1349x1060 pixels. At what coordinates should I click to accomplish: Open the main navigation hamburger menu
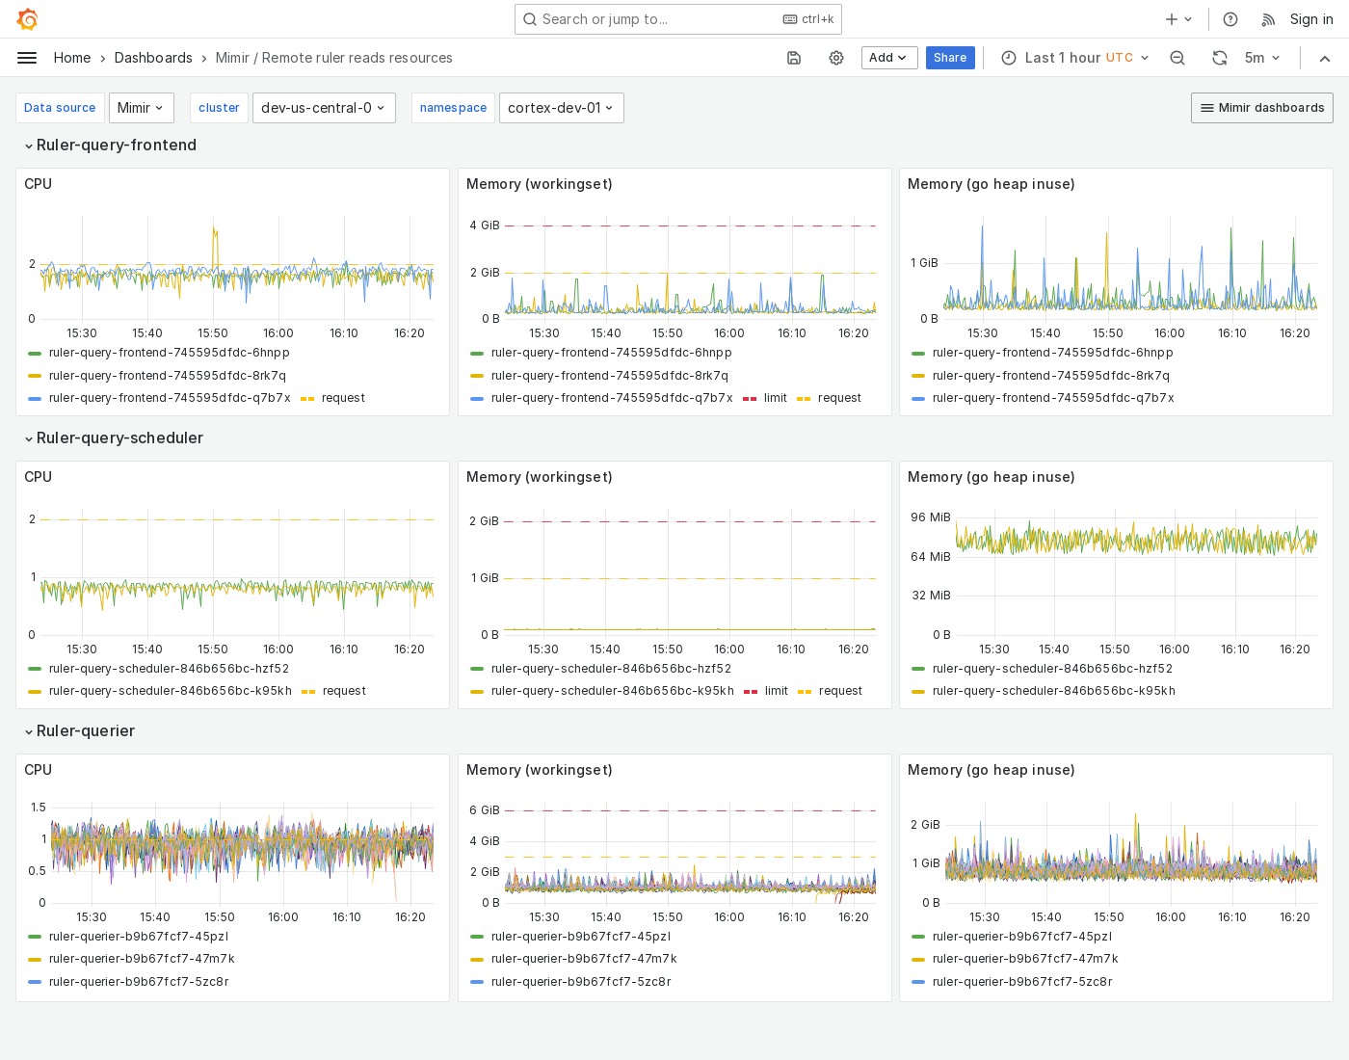click(27, 58)
